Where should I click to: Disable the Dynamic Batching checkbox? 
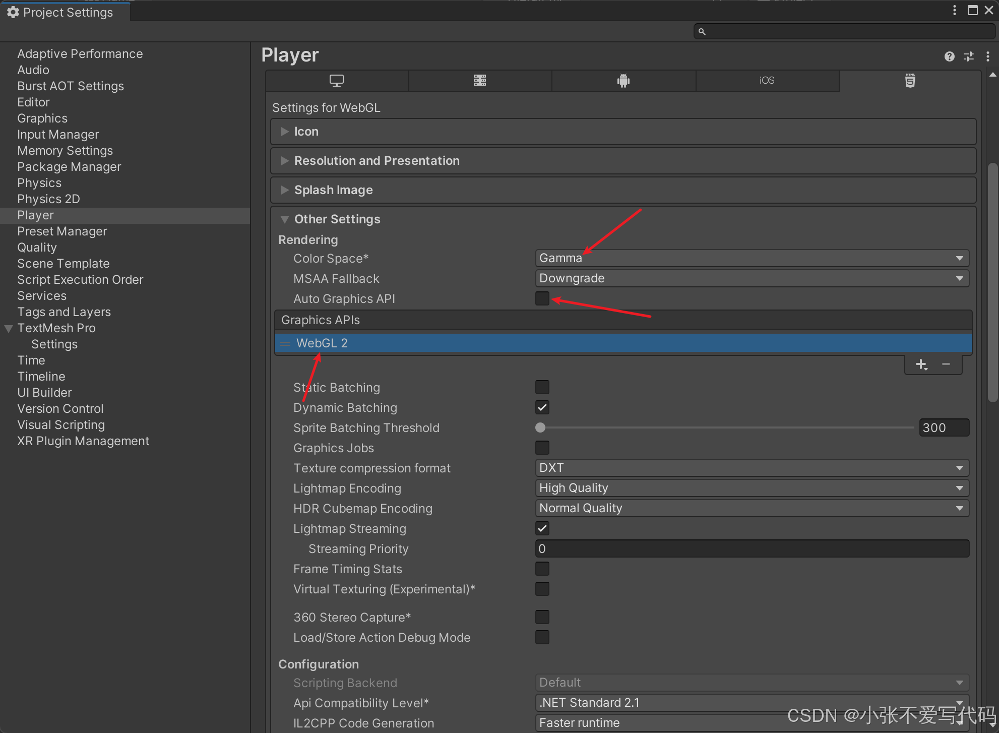542,407
